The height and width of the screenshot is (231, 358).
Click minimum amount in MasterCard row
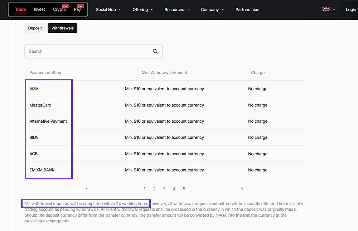click(164, 105)
